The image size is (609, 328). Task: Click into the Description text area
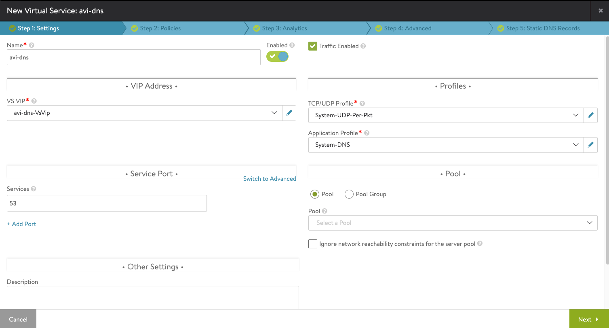(153, 298)
